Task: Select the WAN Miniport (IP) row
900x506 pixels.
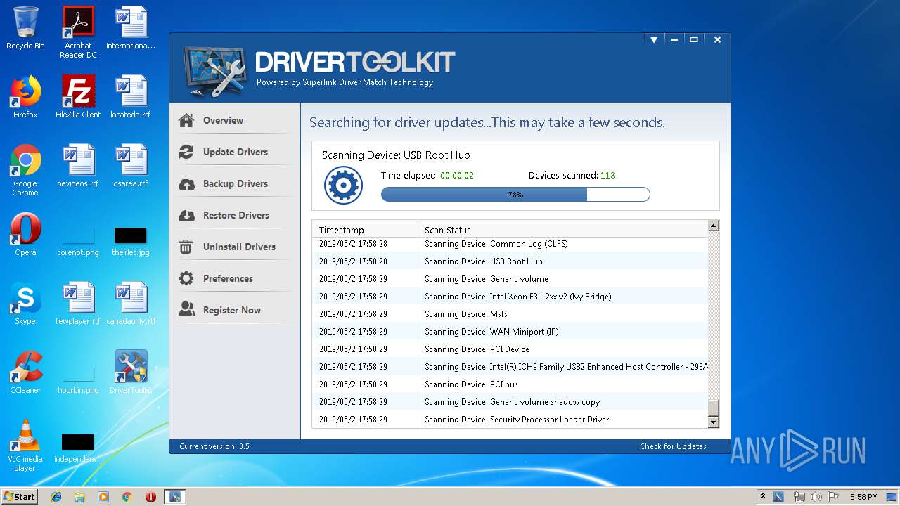Action: 510,332
